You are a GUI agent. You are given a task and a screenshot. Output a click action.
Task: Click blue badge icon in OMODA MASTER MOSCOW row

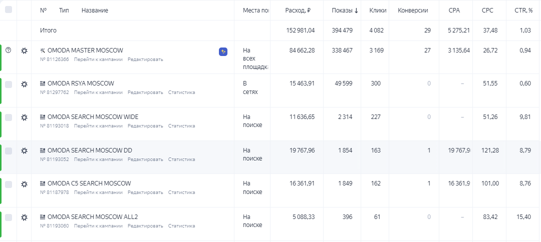tap(223, 51)
